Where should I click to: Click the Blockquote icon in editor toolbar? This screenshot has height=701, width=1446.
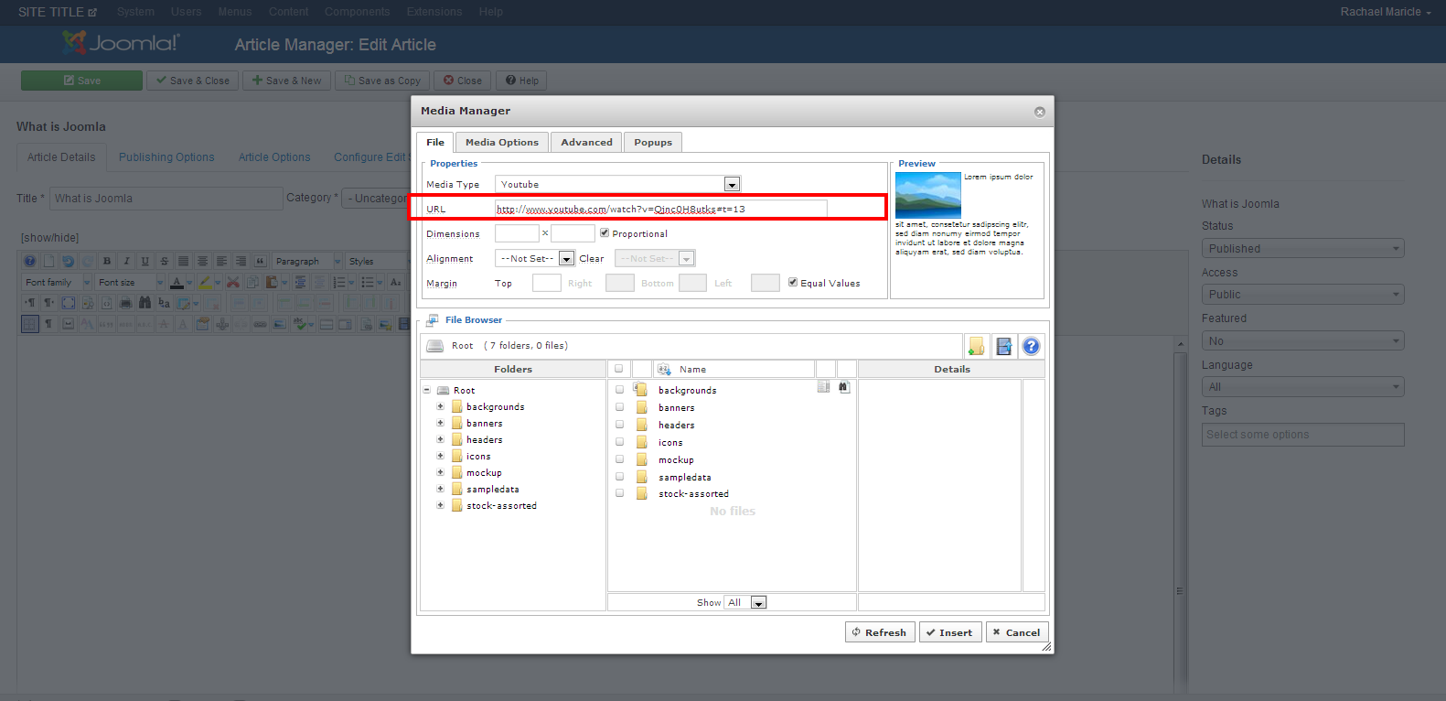260,261
